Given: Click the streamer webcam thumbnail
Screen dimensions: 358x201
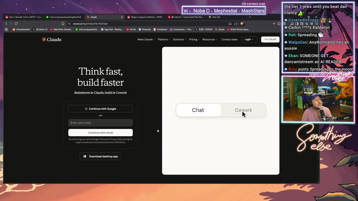Looking at the screenshot, I should click(318, 99).
